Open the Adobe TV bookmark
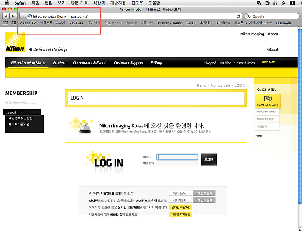Viewport: 302px width, 231px height. [28, 23]
